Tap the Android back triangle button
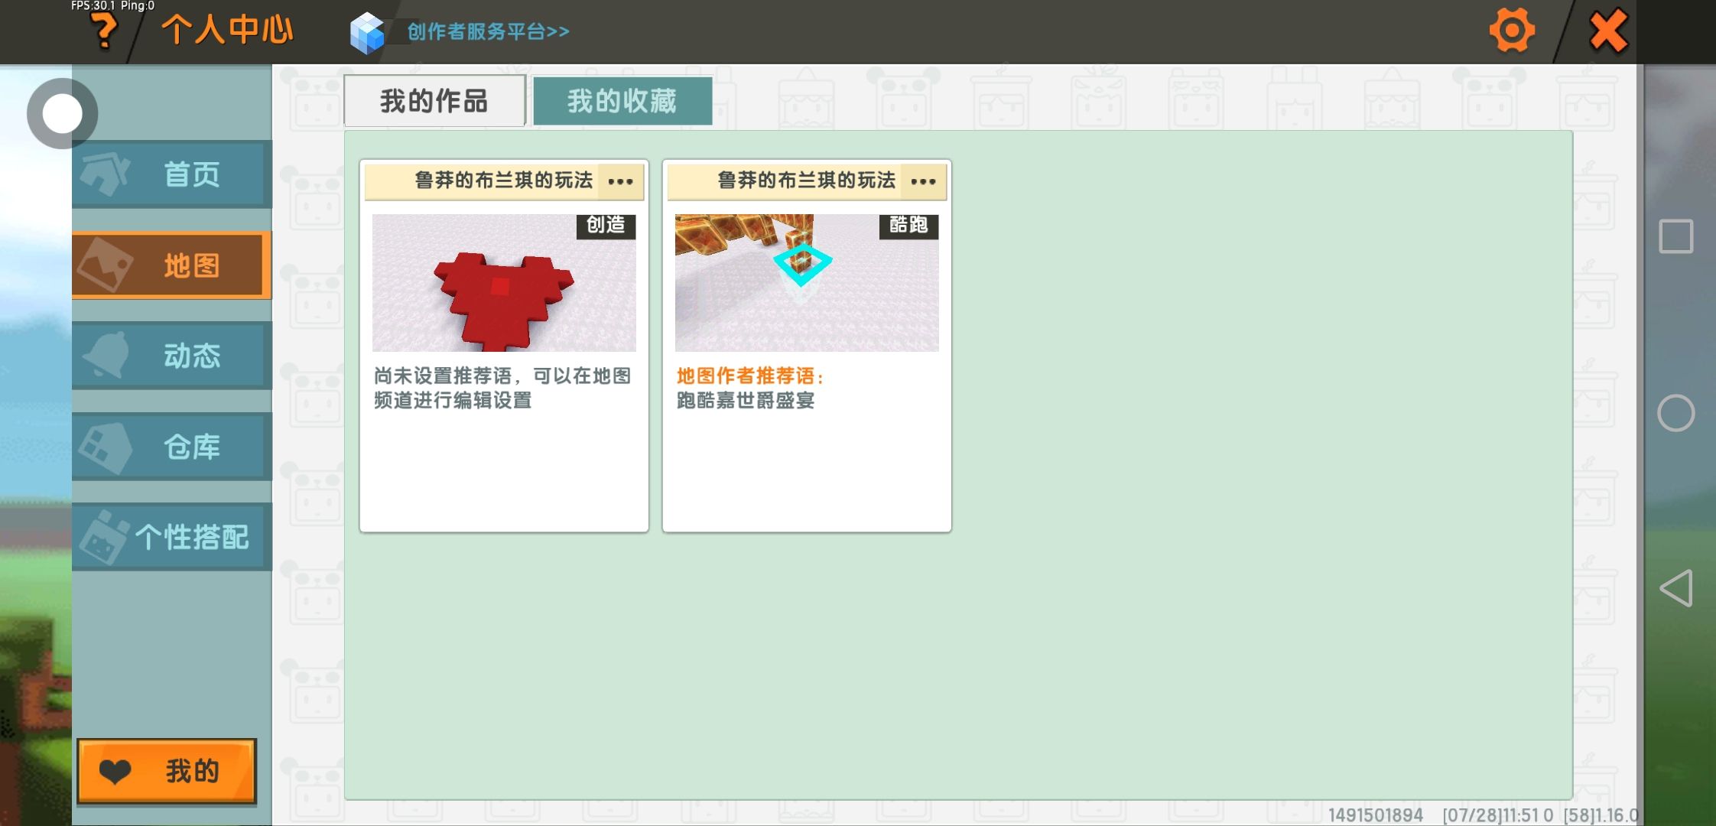The height and width of the screenshot is (826, 1716). point(1675,588)
